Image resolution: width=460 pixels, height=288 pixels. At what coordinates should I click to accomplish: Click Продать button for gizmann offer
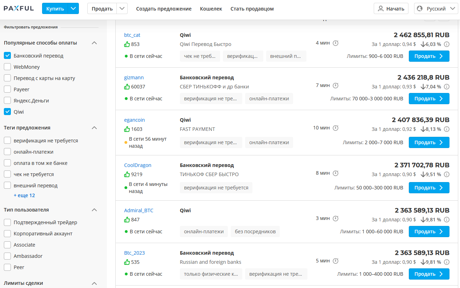tap(429, 99)
